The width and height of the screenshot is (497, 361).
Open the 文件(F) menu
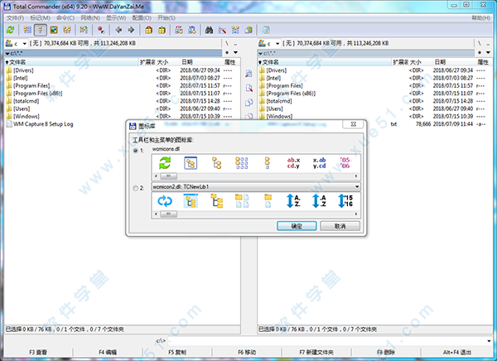point(14,17)
